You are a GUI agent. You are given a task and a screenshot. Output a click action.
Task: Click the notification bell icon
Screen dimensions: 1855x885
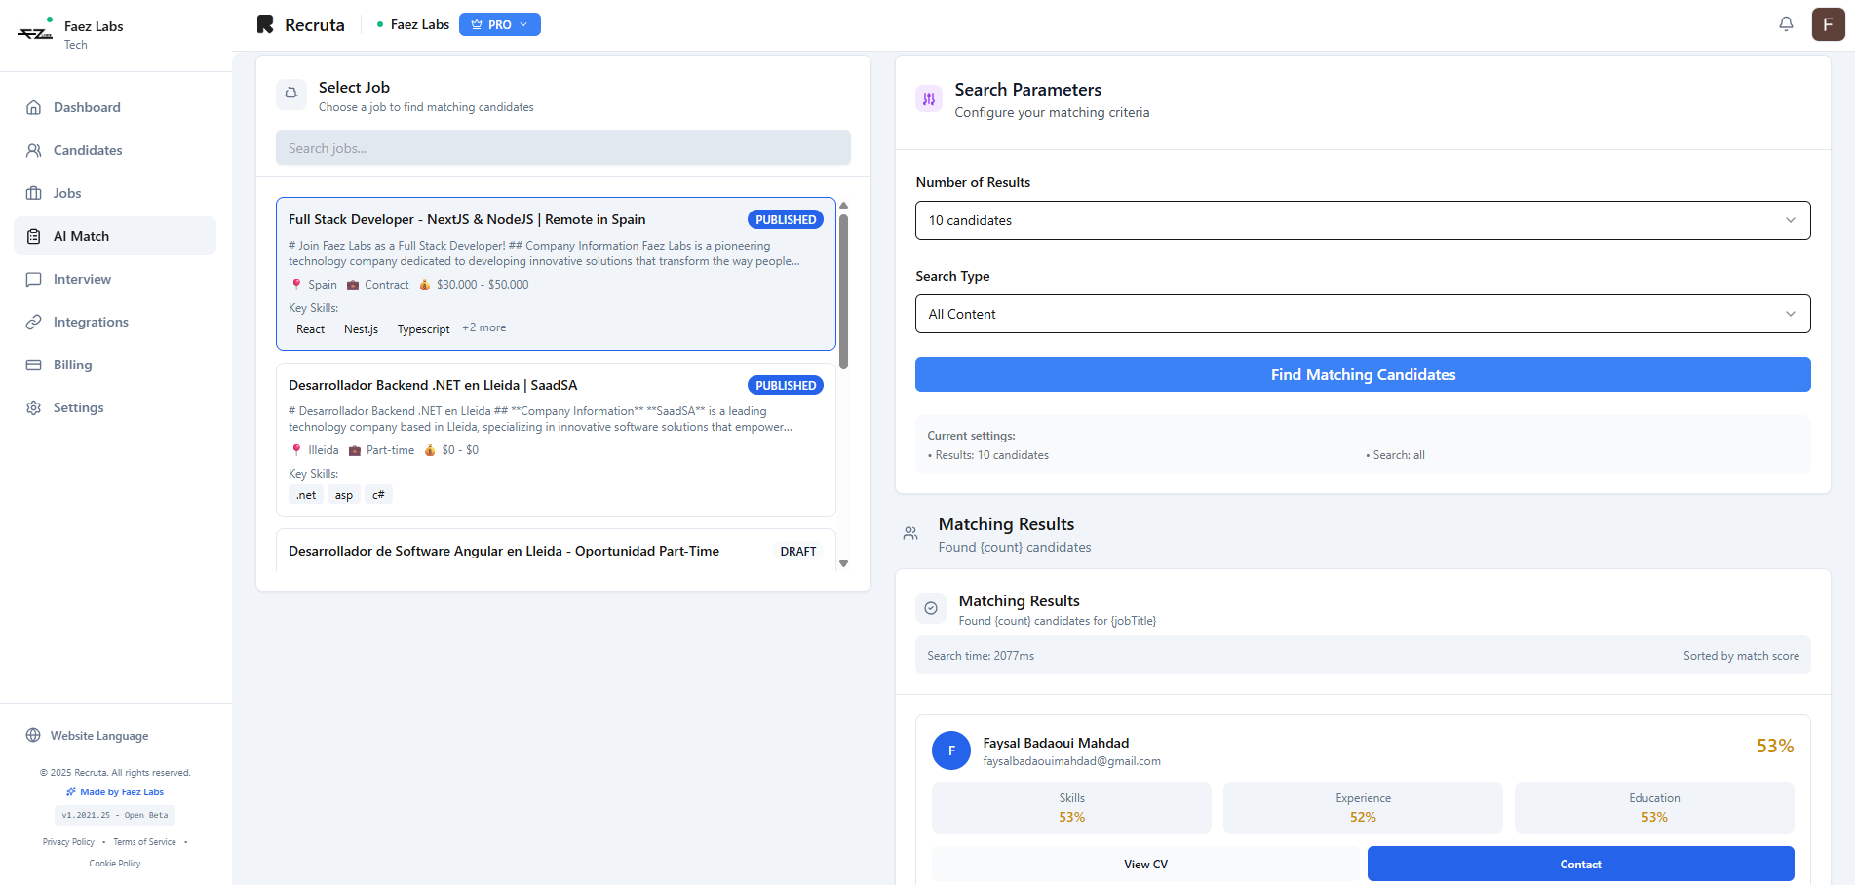click(x=1786, y=24)
